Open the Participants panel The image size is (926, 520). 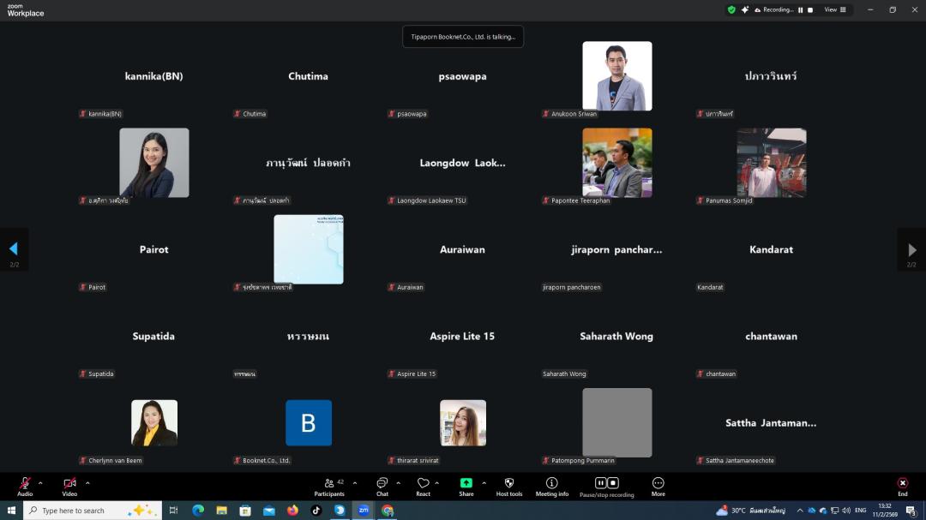coord(329,485)
